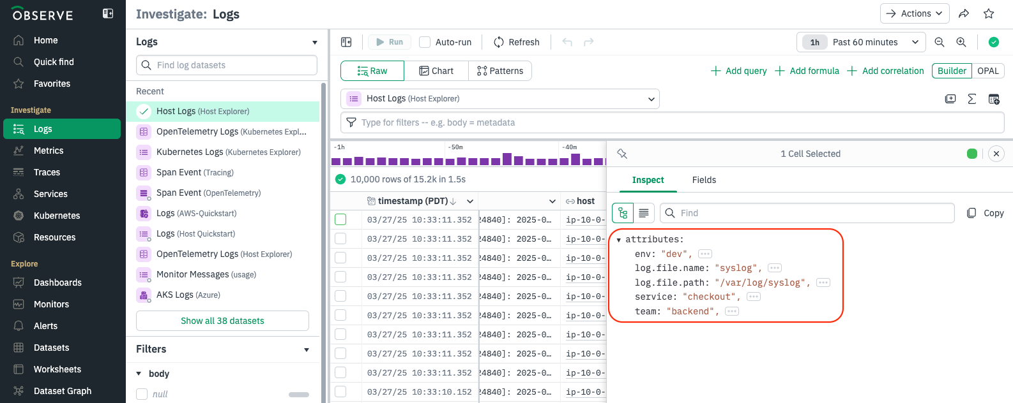Open the Patterns view tab
Image resolution: width=1013 pixels, height=403 pixels.
[x=500, y=71]
